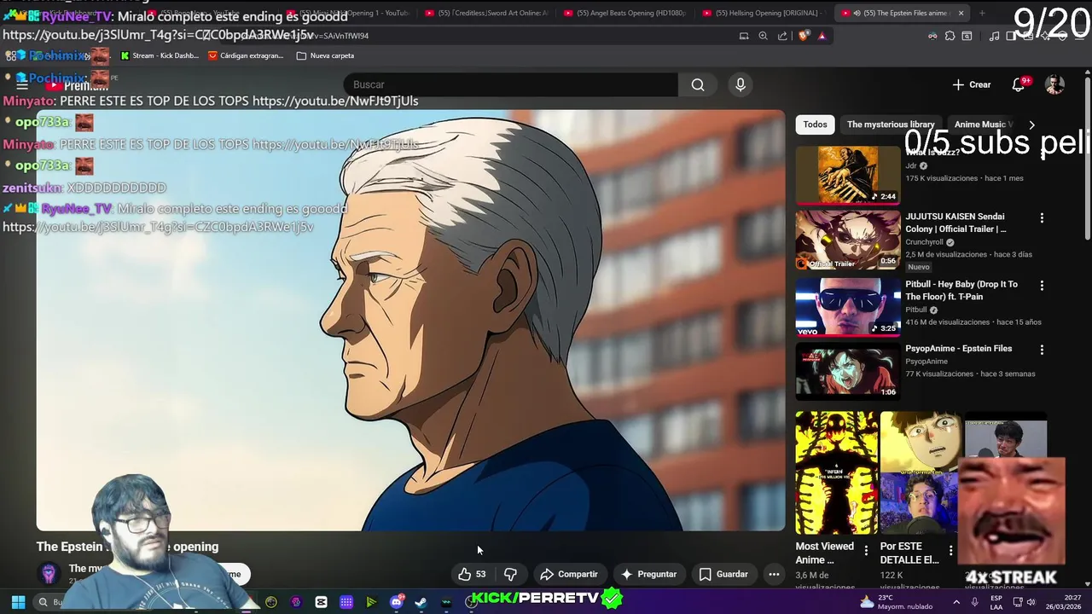Open options for Pitbull Hey Baby video
Viewport: 1092px width, 614px height.
click(x=1042, y=286)
